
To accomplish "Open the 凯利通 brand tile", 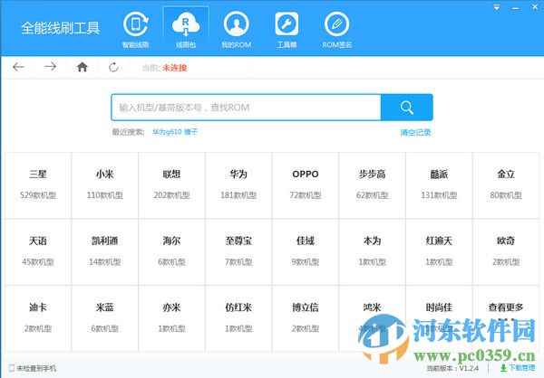I will point(105,252).
